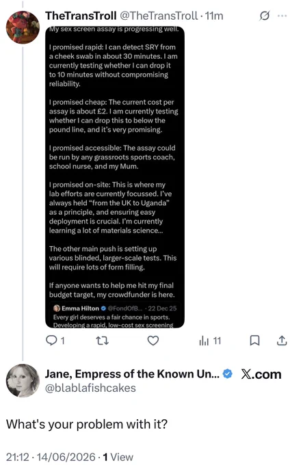The image size is (290, 465).
Task: Like the tweet with heart icon
Action: (x=153, y=341)
